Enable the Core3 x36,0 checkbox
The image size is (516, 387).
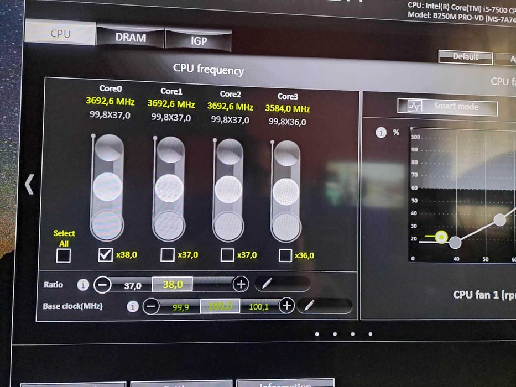[285, 255]
